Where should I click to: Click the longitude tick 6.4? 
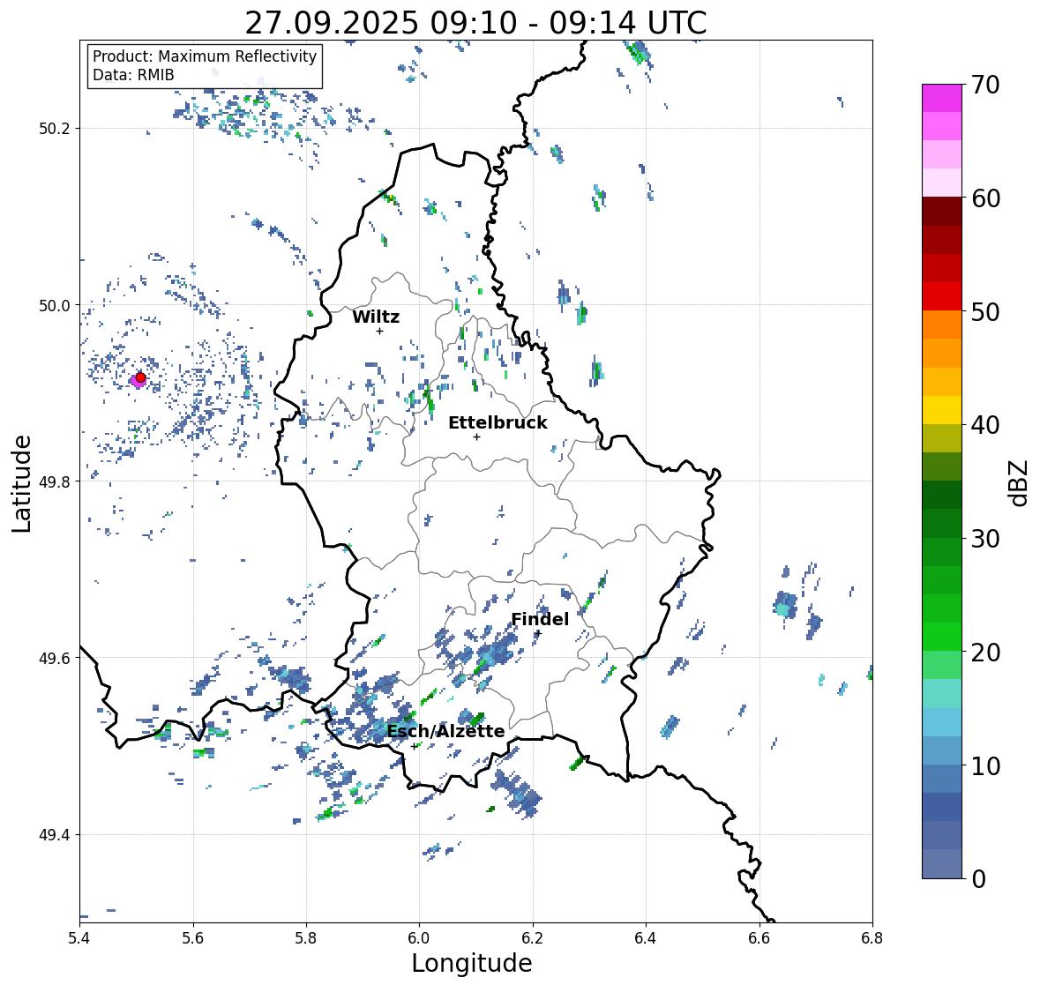tap(646, 938)
